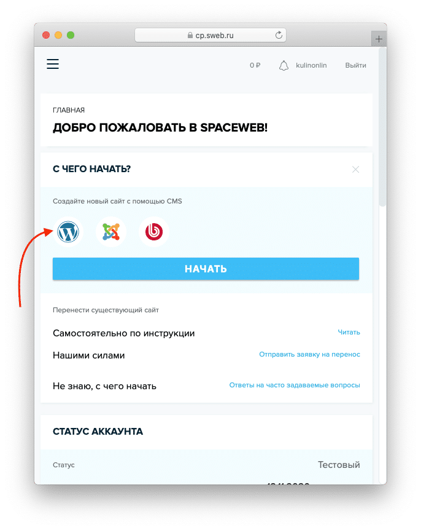Viewport: 421px width, 530px height.
Task: Open 'Ответы на часто задаваемые вопросы' link
Action: point(295,385)
